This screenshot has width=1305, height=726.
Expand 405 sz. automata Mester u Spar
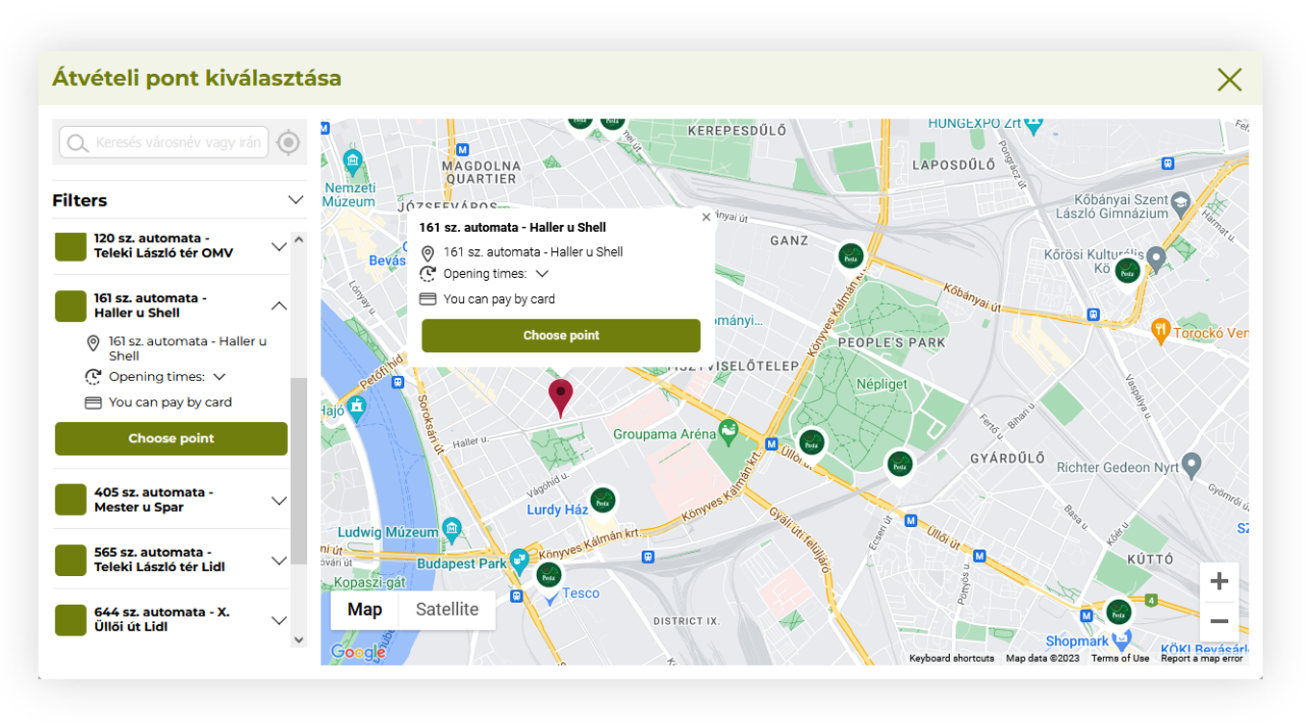(x=279, y=500)
